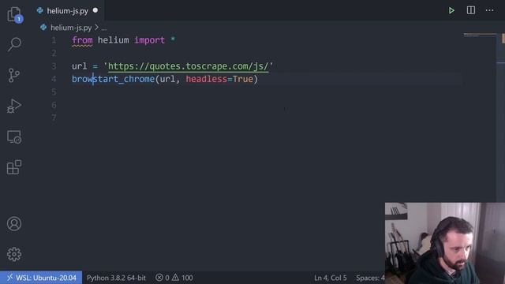Open Extensions view
The width and height of the screenshot is (505, 284).
(14, 166)
